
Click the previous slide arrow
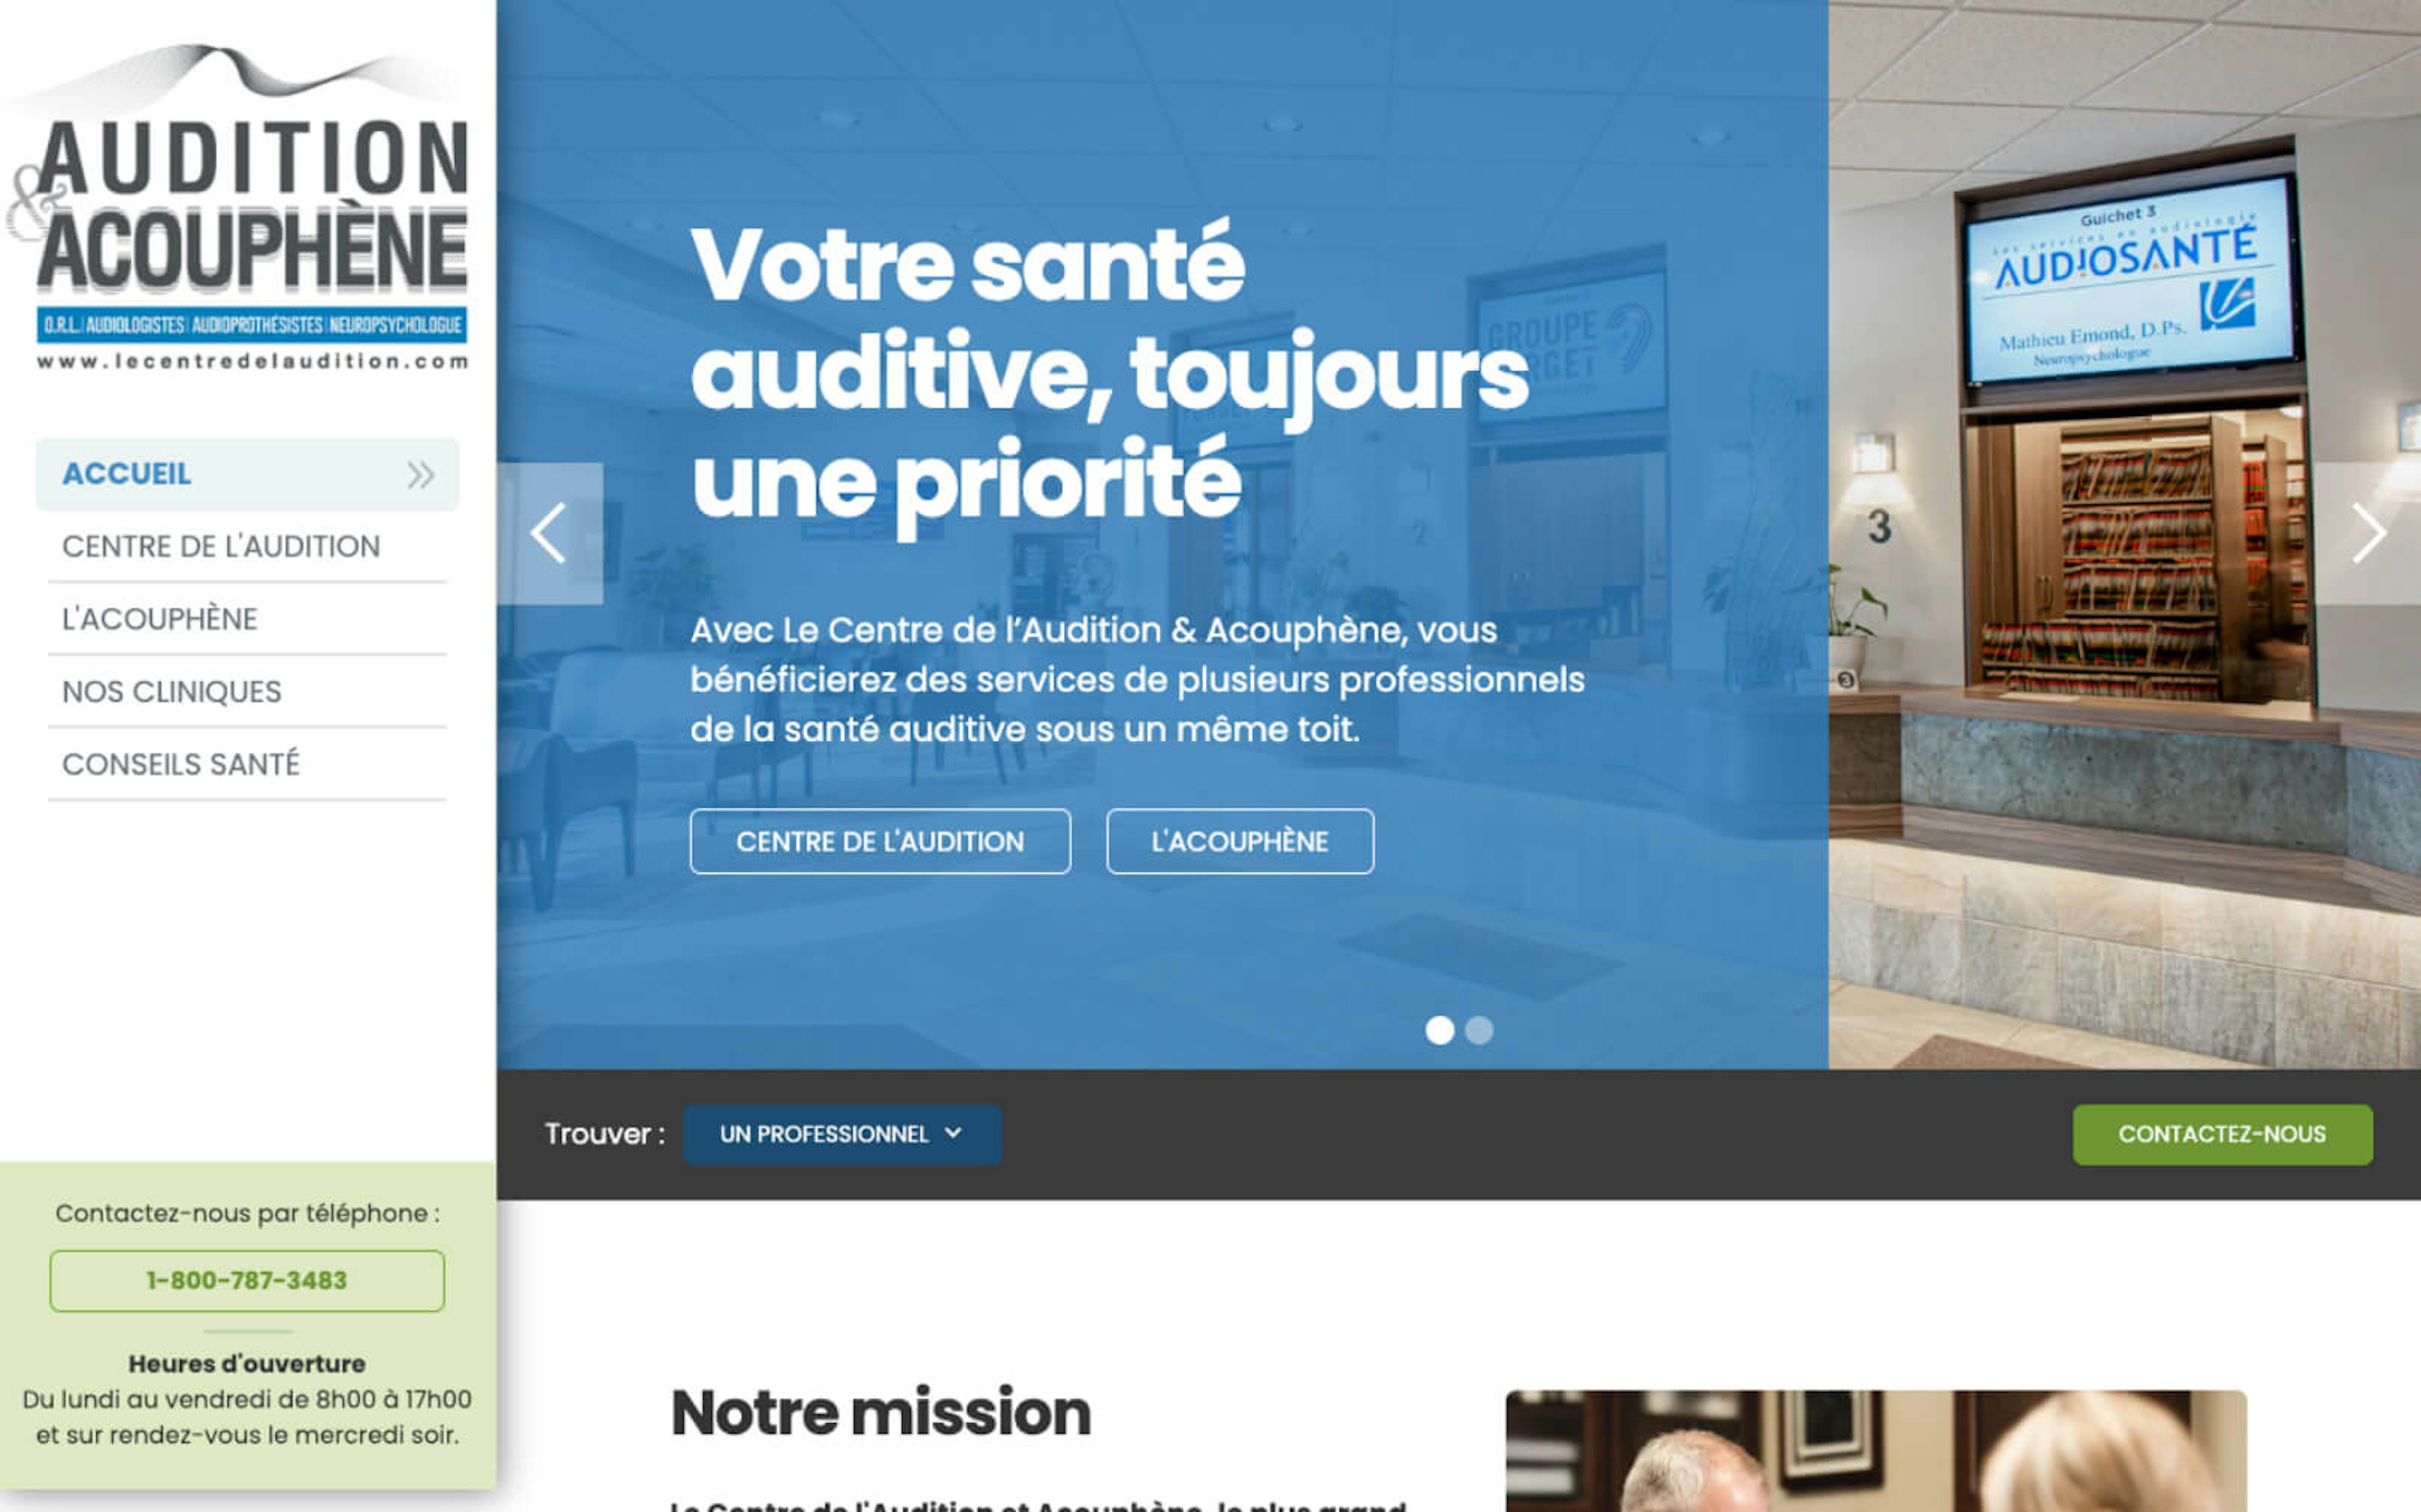click(549, 533)
